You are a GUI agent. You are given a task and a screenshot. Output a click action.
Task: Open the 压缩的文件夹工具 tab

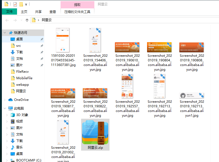tap(77, 12)
